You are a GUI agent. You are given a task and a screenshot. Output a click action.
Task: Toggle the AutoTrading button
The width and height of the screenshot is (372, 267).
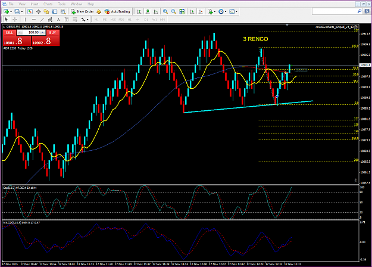click(x=117, y=11)
